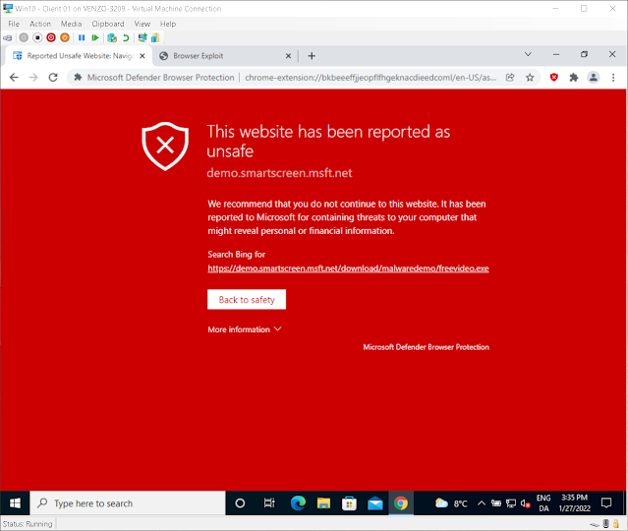Close the Reported Unsafe Website tab
The width and height of the screenshot is (628, 531).
click(x=143, y=56)
